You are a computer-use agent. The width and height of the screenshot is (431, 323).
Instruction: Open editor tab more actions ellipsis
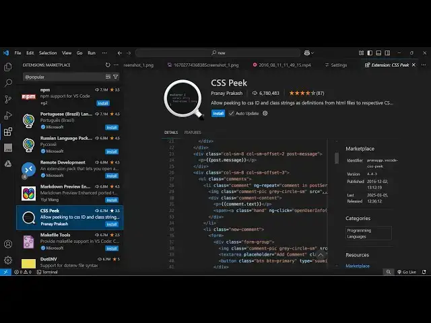click(x=424, y=65)
